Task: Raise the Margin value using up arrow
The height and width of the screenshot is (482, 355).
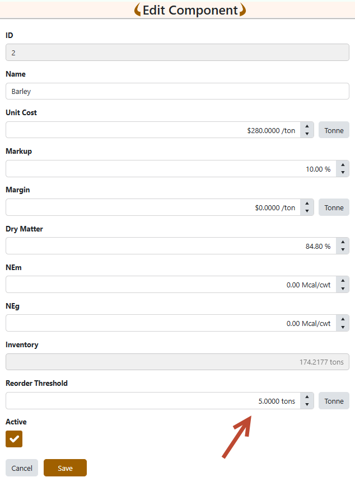Action: [307, 204]
